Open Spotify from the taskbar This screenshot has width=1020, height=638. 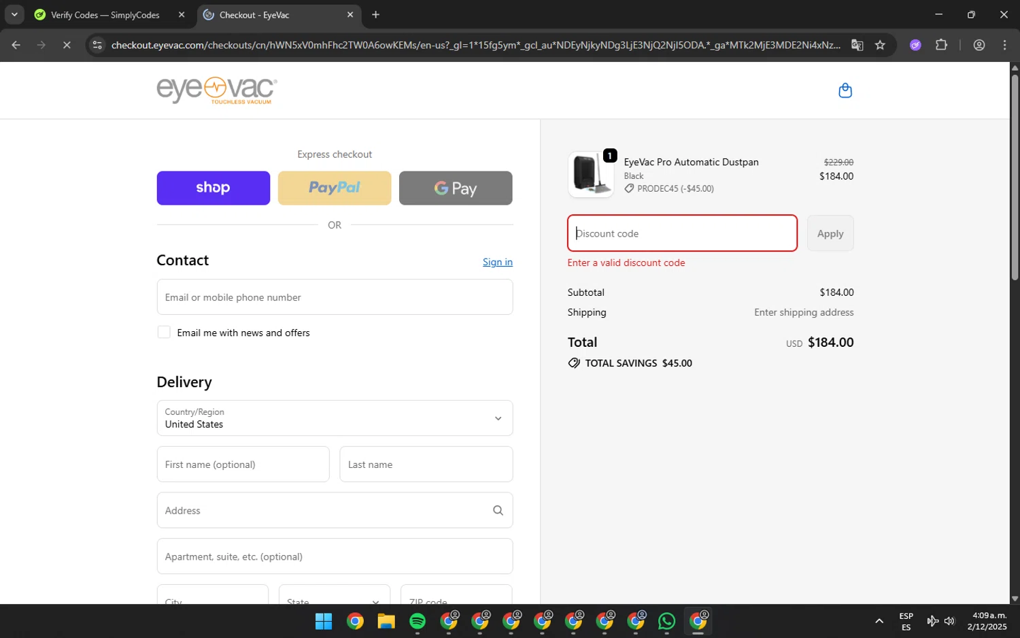(418, 621)
